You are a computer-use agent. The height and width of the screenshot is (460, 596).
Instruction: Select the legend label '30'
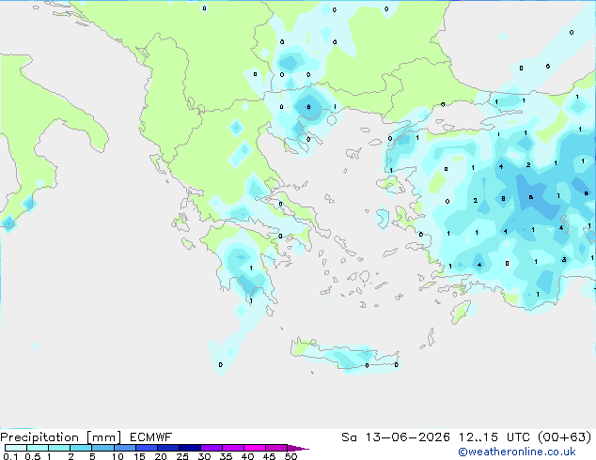tap(204, 456)
